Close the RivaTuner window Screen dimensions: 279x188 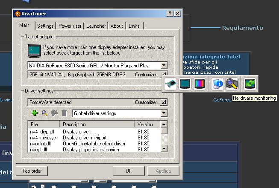[178, 14]
